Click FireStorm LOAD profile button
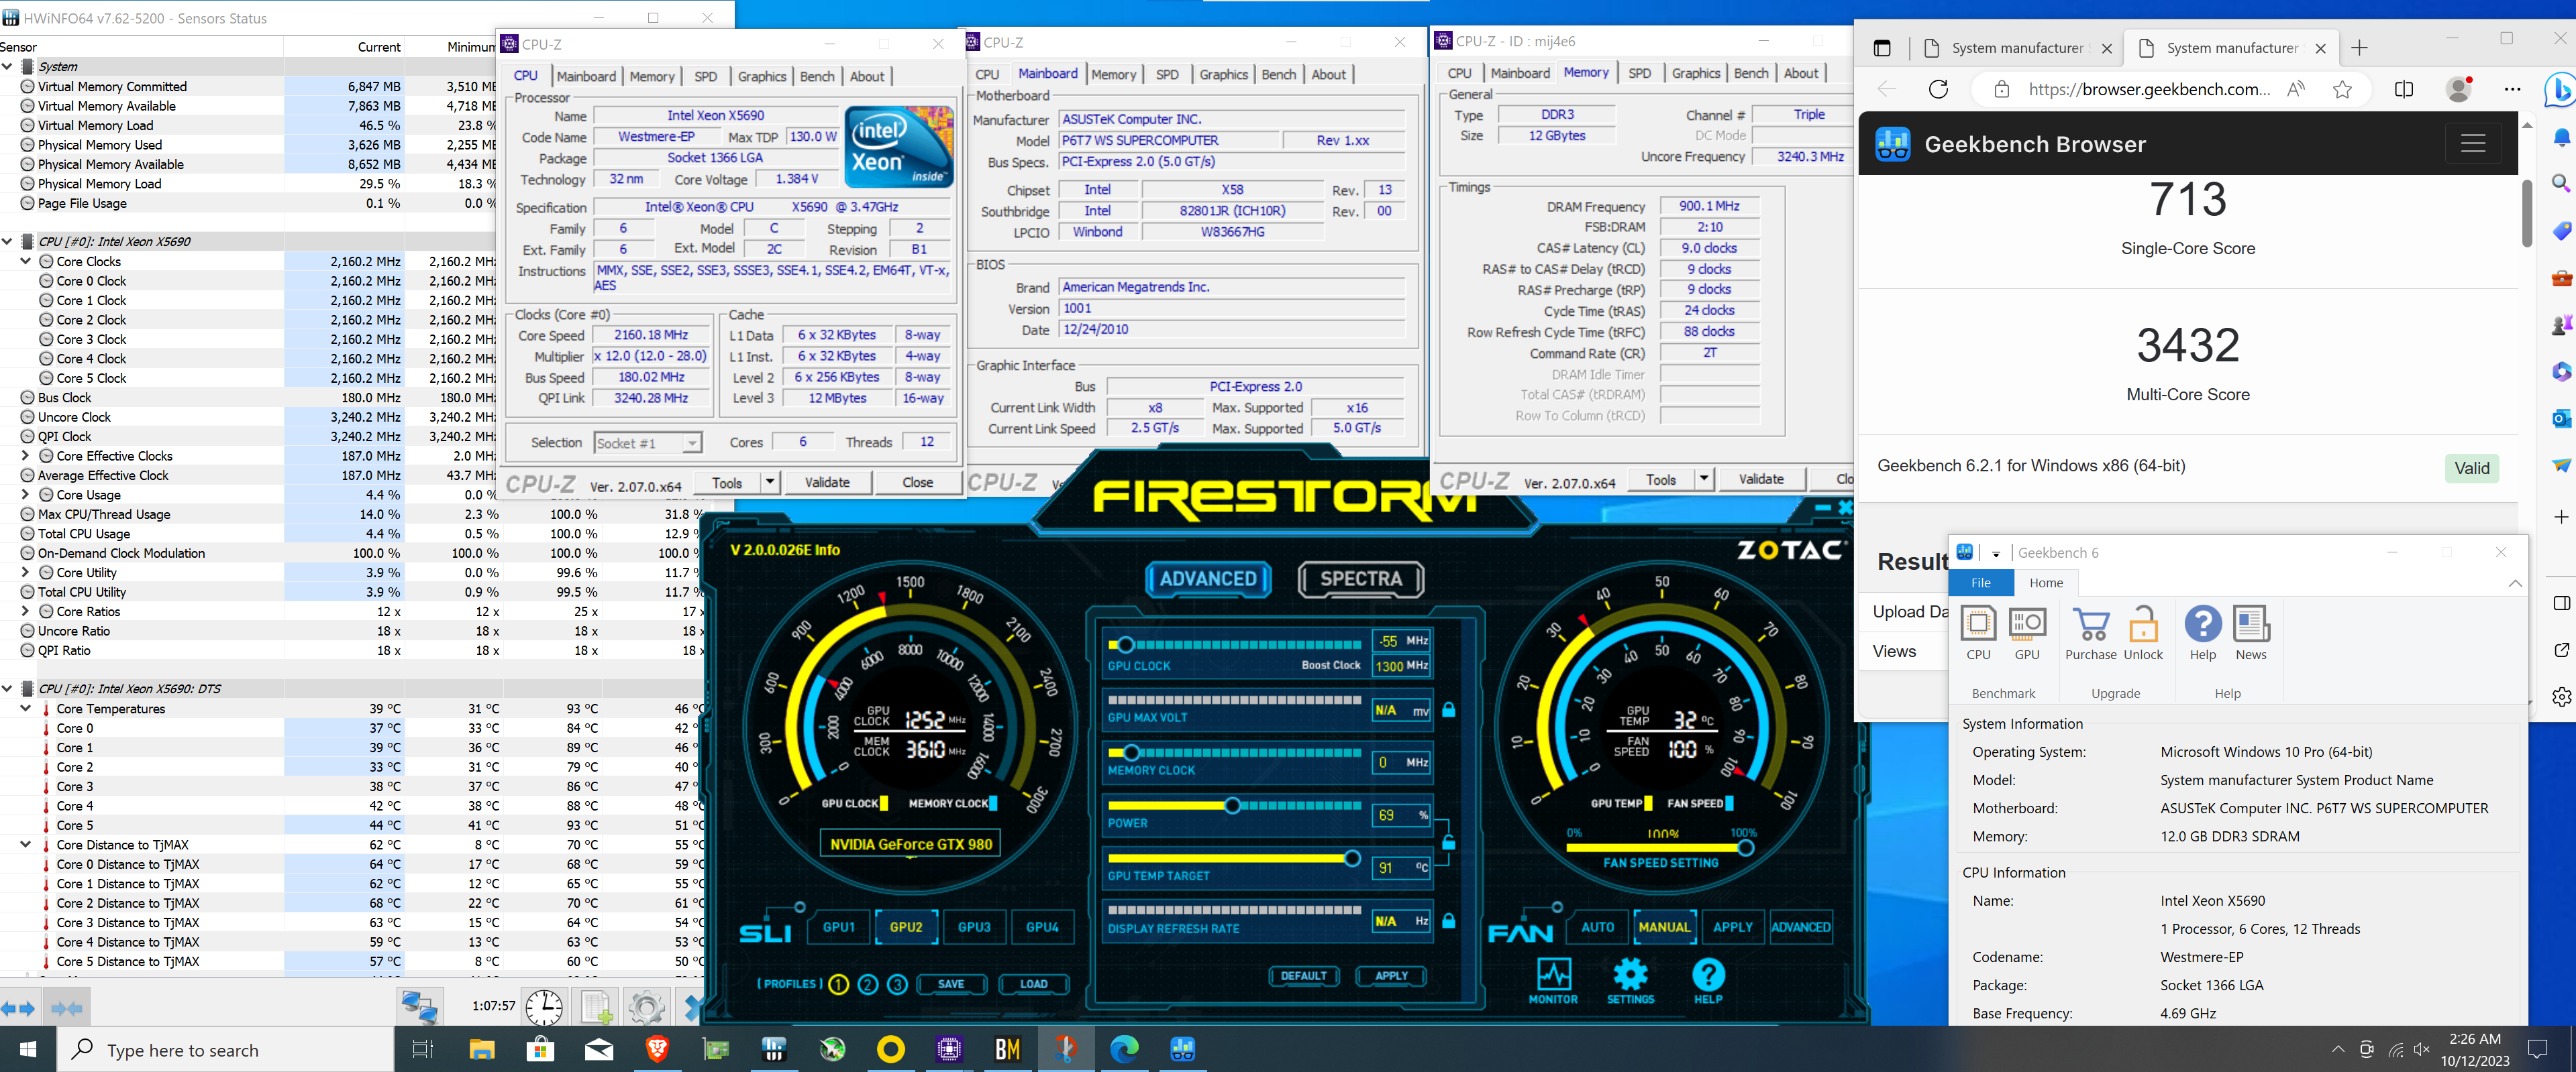Image resolution: width=2576 pixels, height=1072 pixels. tap(1033, 984)
